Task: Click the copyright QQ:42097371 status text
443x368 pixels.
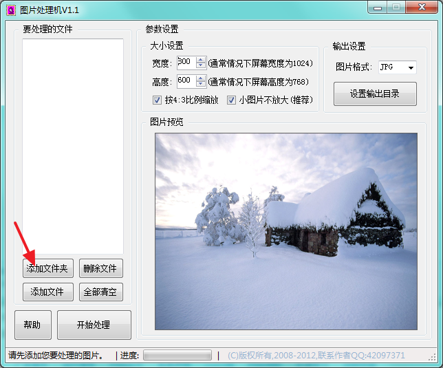Action: (316, 356)
